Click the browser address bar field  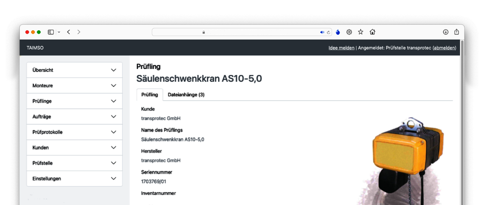click(242, 32)
